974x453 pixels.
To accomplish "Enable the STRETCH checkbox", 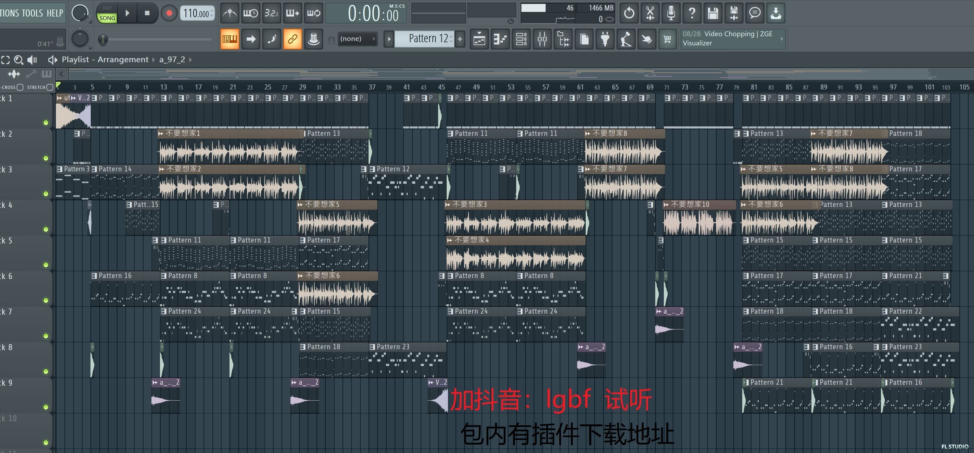I will pos(50,87).
